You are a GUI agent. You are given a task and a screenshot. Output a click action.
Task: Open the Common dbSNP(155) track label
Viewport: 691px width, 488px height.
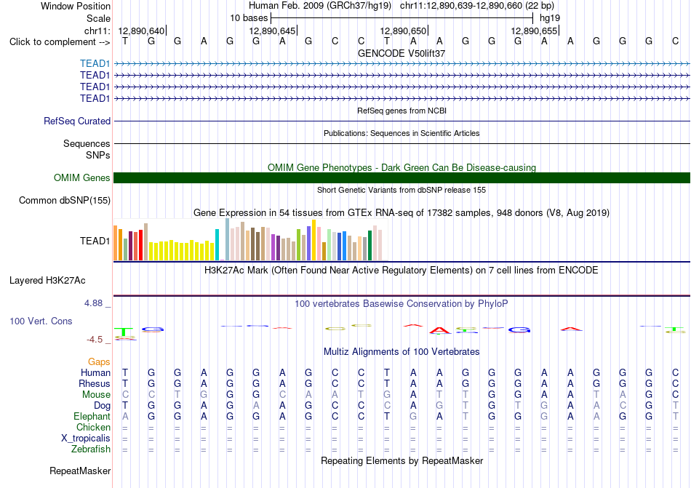(65, 201)
